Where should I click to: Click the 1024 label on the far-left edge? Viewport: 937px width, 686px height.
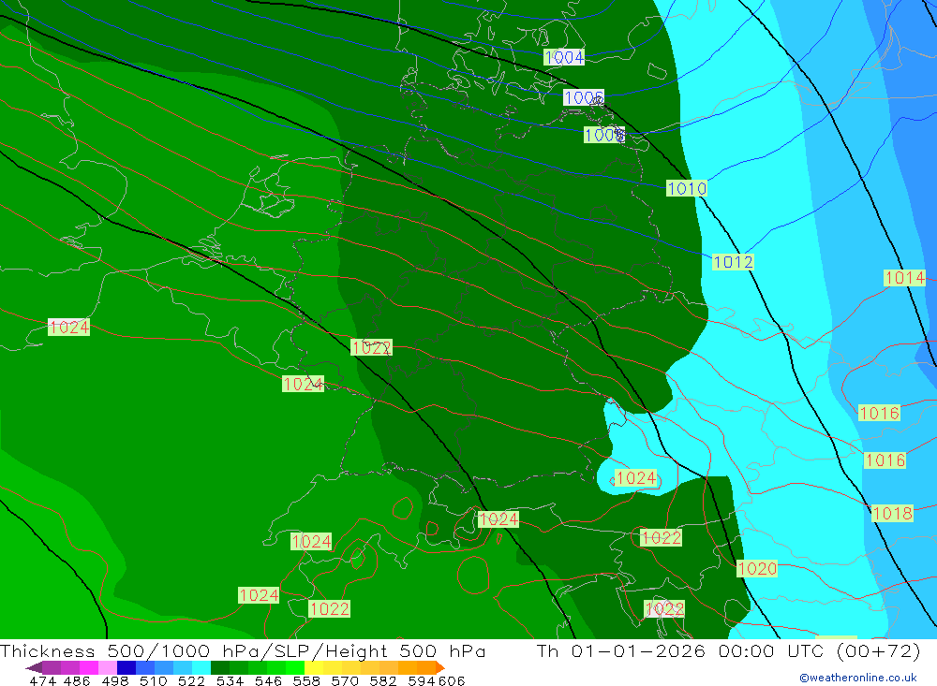[68, 327]
